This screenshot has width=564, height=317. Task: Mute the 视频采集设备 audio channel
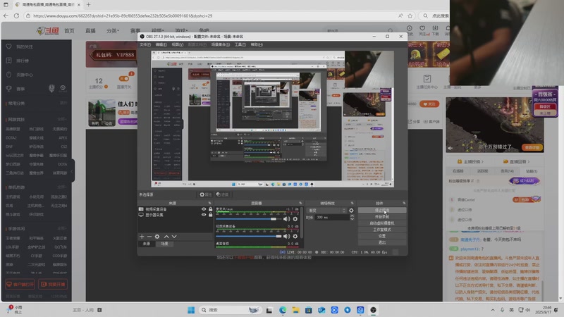[x=287, y=236]
